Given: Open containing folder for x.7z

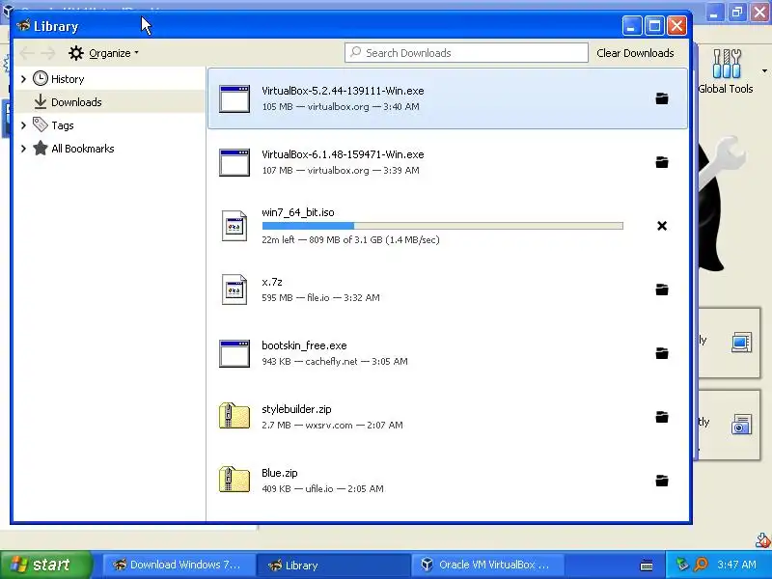Looking at the screenshot, I should coord(662,289).
